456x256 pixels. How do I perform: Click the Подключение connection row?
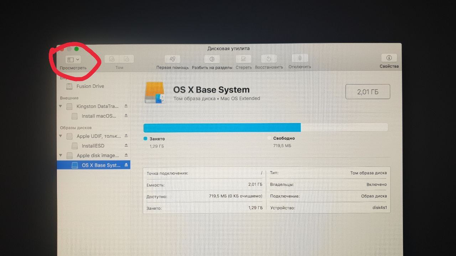(328, 196)
